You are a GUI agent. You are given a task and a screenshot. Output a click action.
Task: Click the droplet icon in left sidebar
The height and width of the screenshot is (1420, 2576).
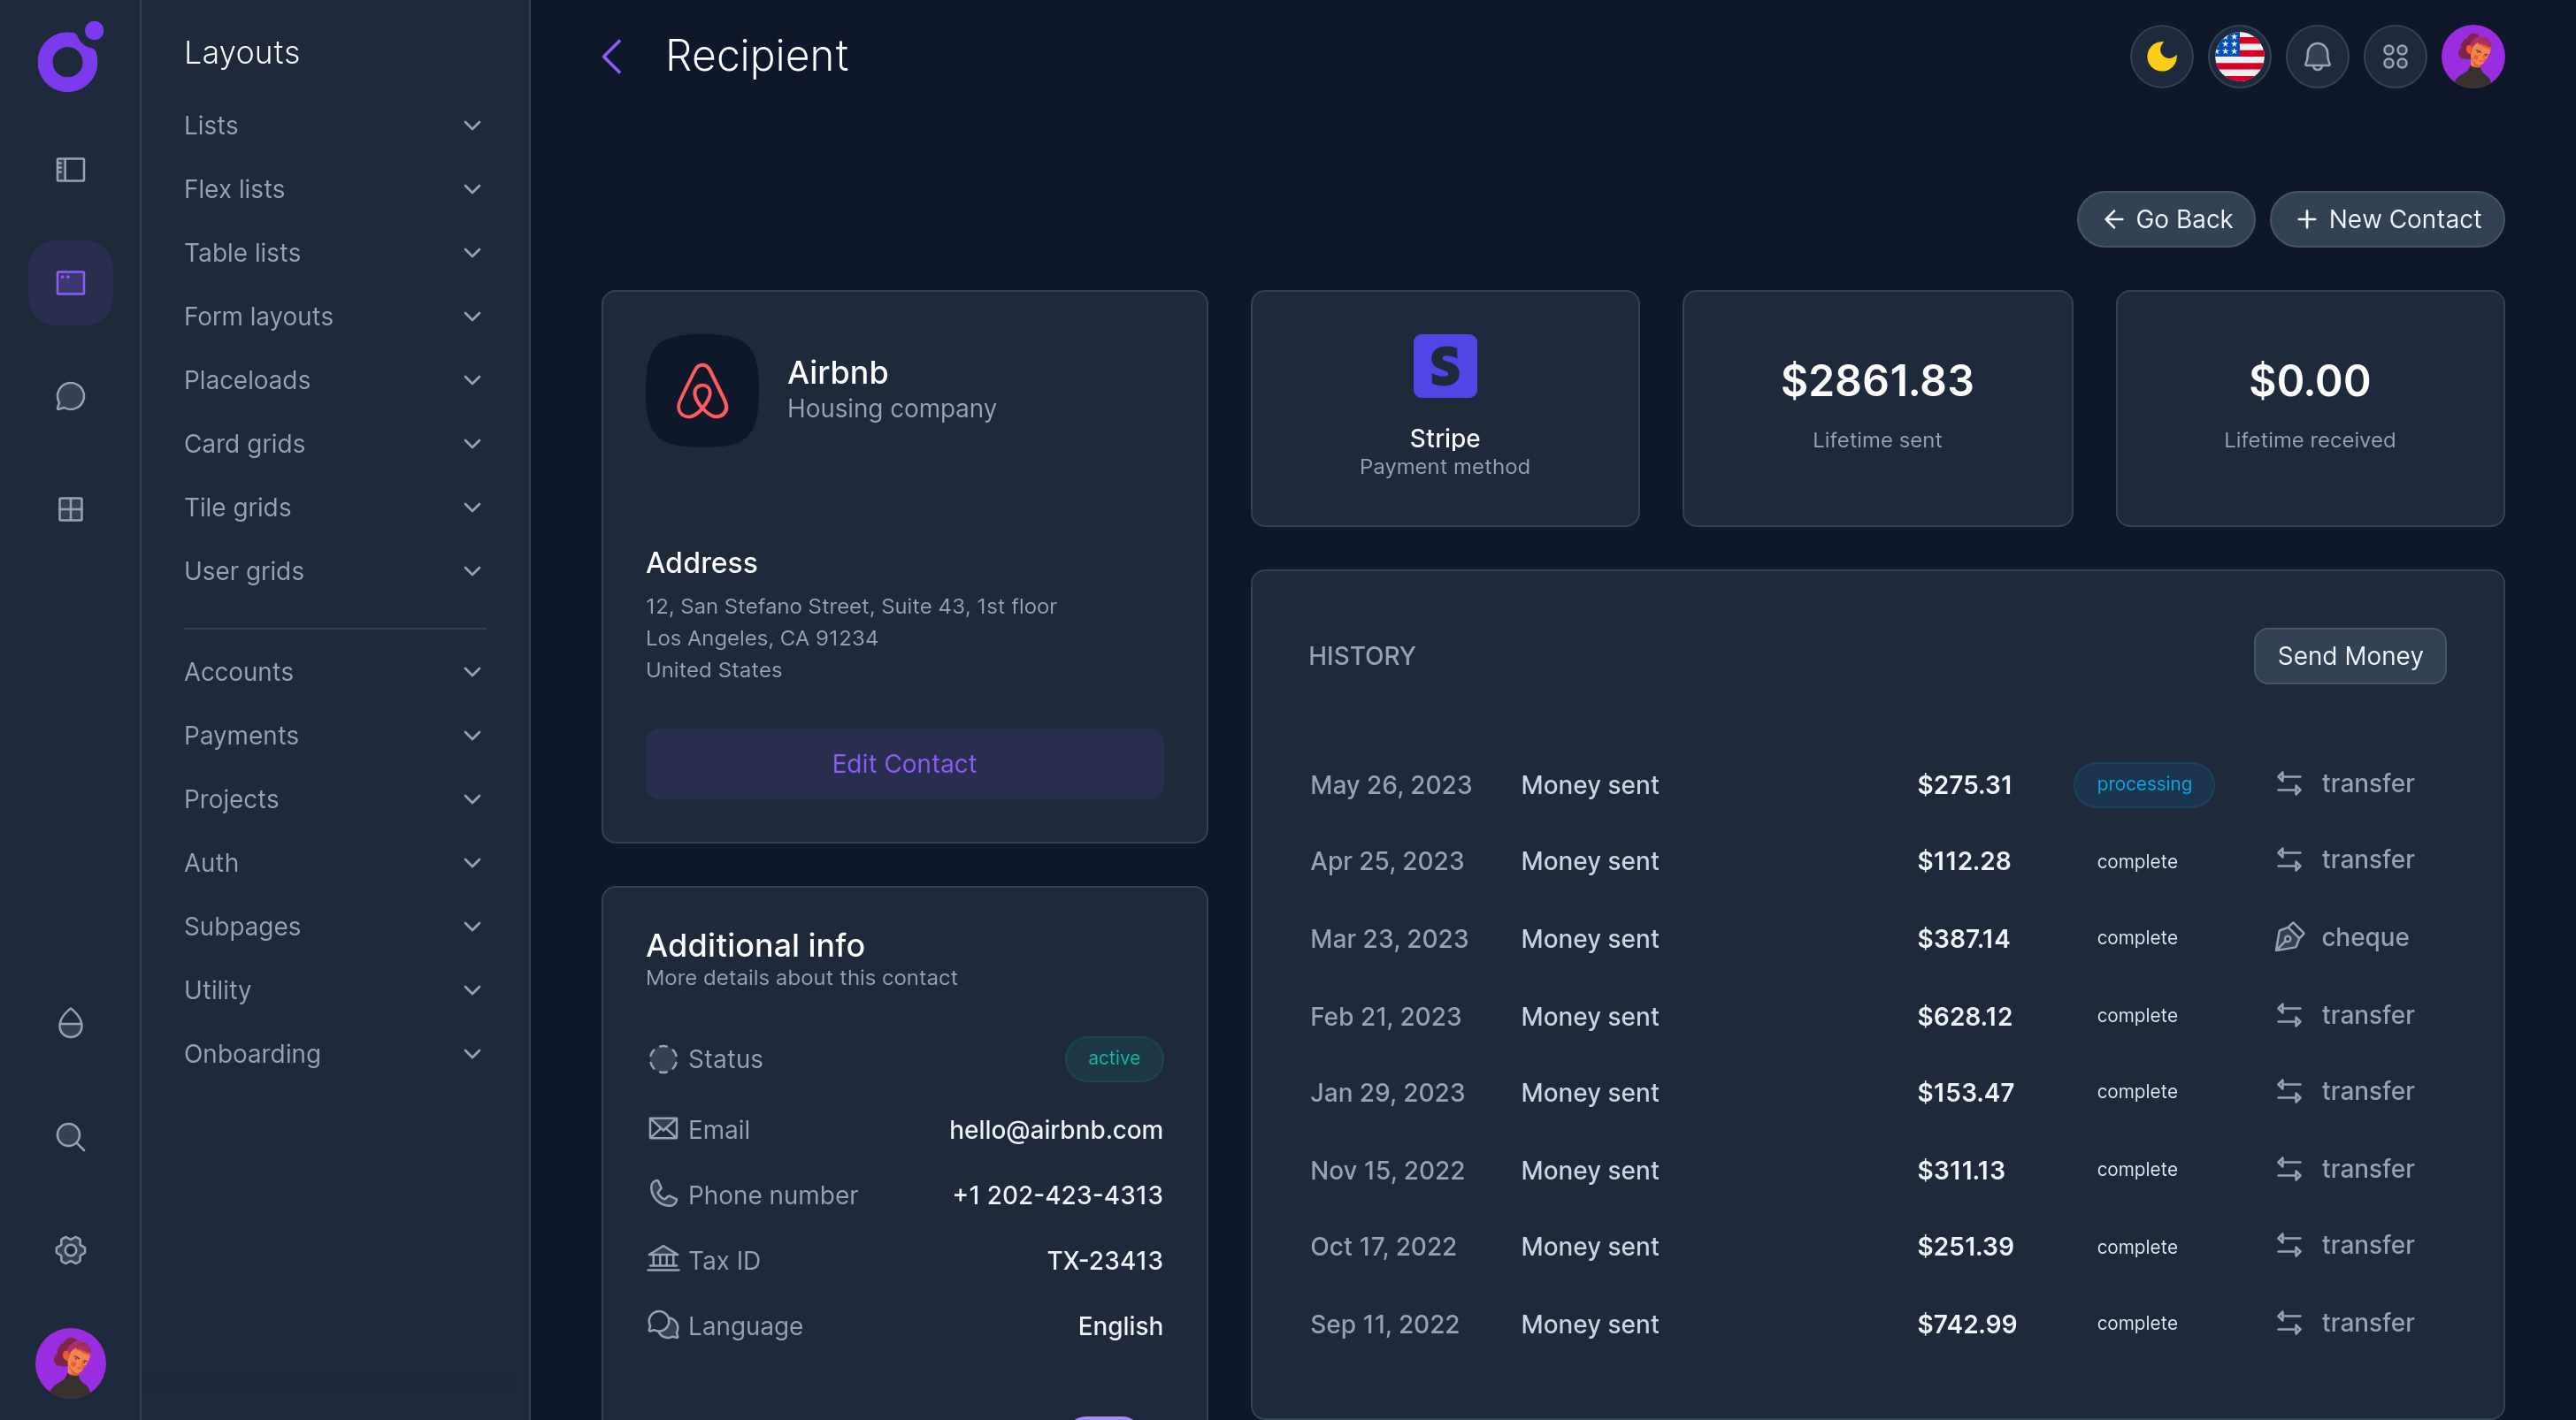70,1023
